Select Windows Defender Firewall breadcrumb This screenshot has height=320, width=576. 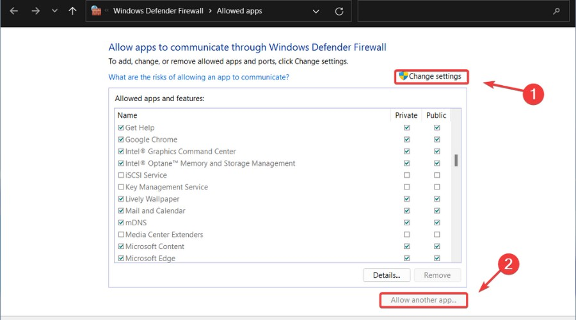[157, 11]
